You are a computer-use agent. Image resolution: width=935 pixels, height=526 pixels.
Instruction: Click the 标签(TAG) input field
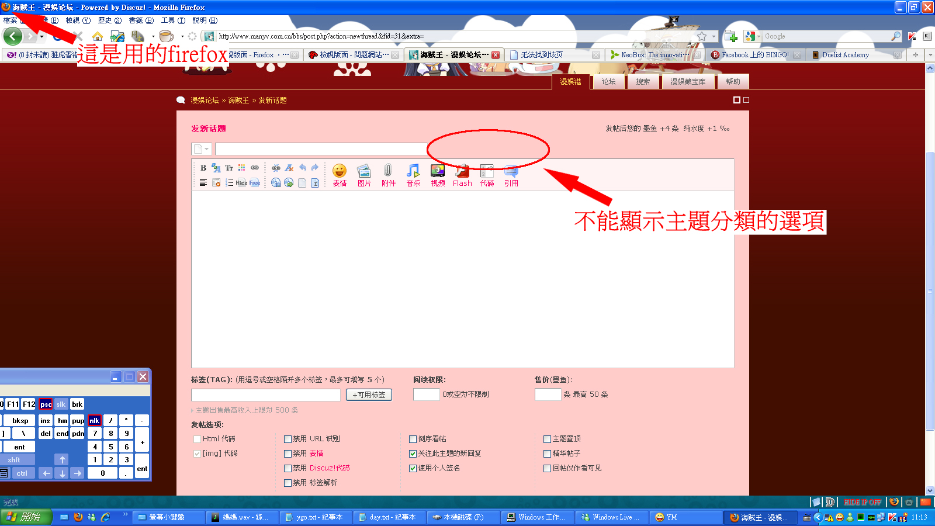tap(266, 395)
